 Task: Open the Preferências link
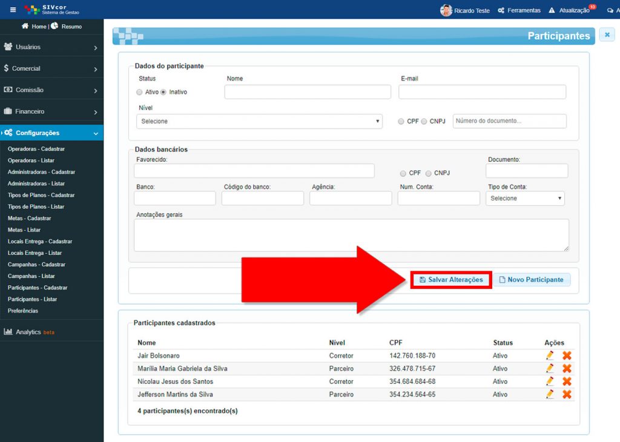click(23, 311)
